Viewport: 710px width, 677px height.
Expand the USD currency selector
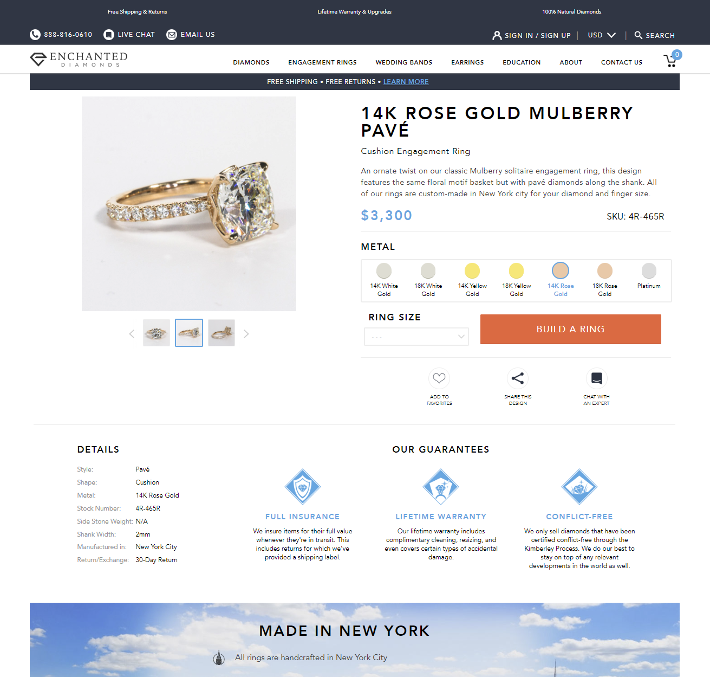[602, 35]
